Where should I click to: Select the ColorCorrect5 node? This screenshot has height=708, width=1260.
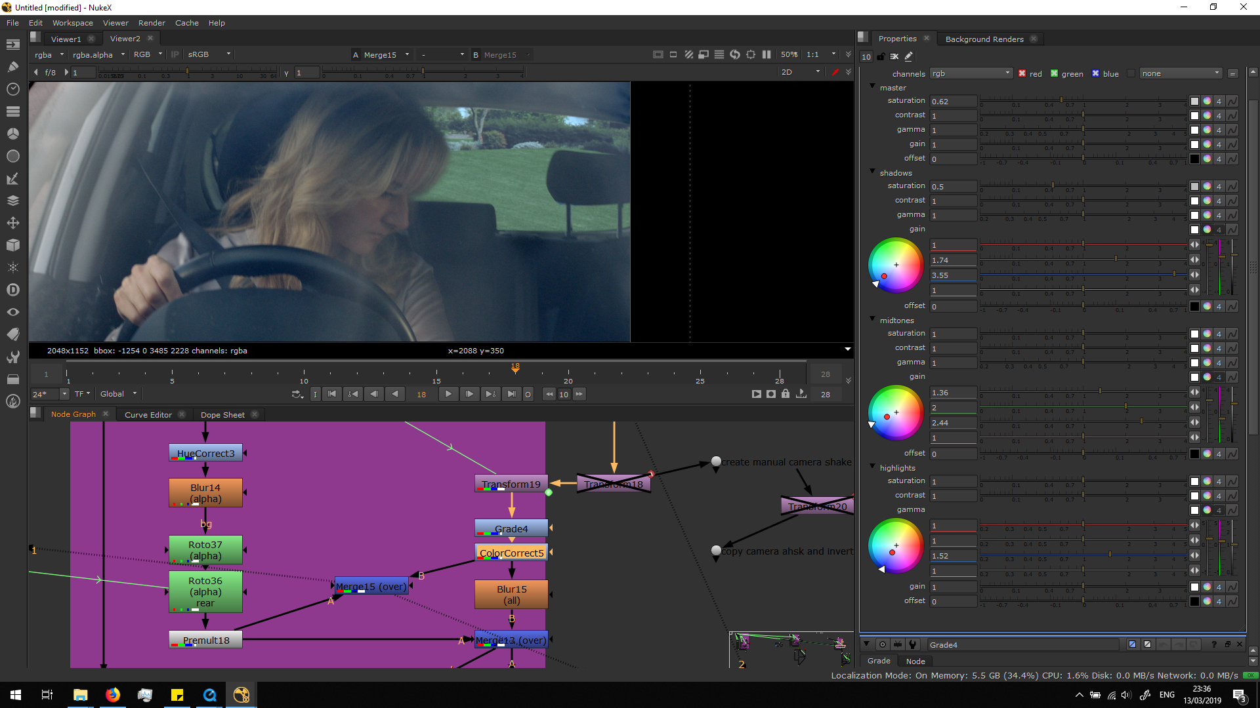click(x=511, y=553)
